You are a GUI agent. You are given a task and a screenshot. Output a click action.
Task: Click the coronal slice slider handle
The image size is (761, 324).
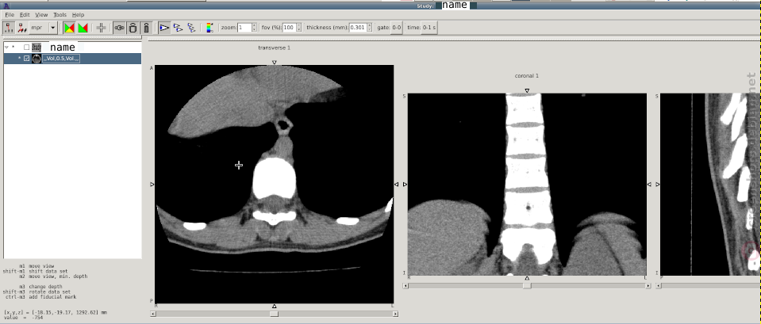(x=527, y=286)
